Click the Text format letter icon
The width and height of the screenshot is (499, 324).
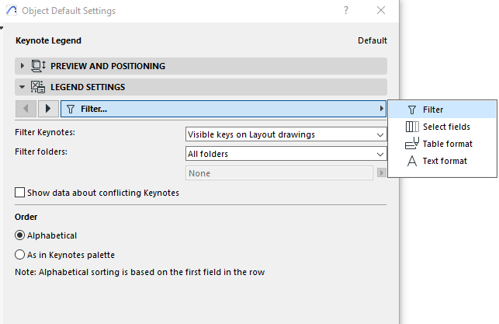[x=411, y=161]
